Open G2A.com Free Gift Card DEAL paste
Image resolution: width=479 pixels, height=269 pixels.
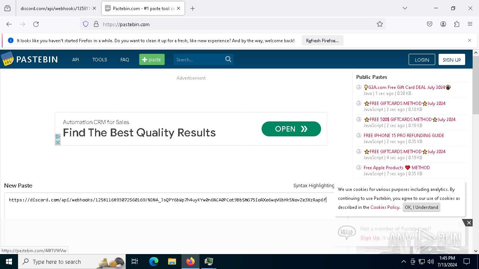coord(407,87)
